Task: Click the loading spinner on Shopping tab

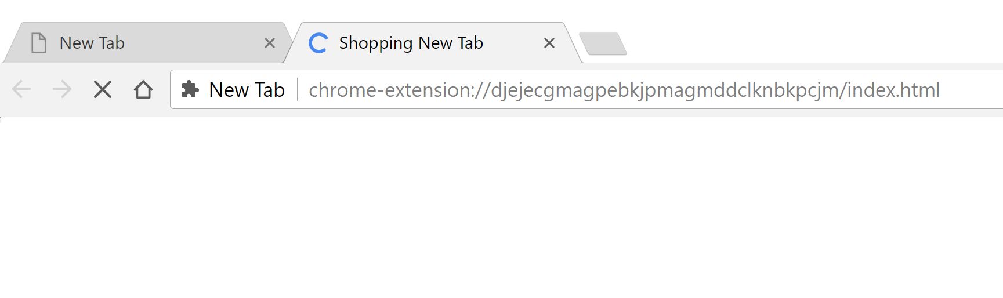Action: (x=318, y=43)
